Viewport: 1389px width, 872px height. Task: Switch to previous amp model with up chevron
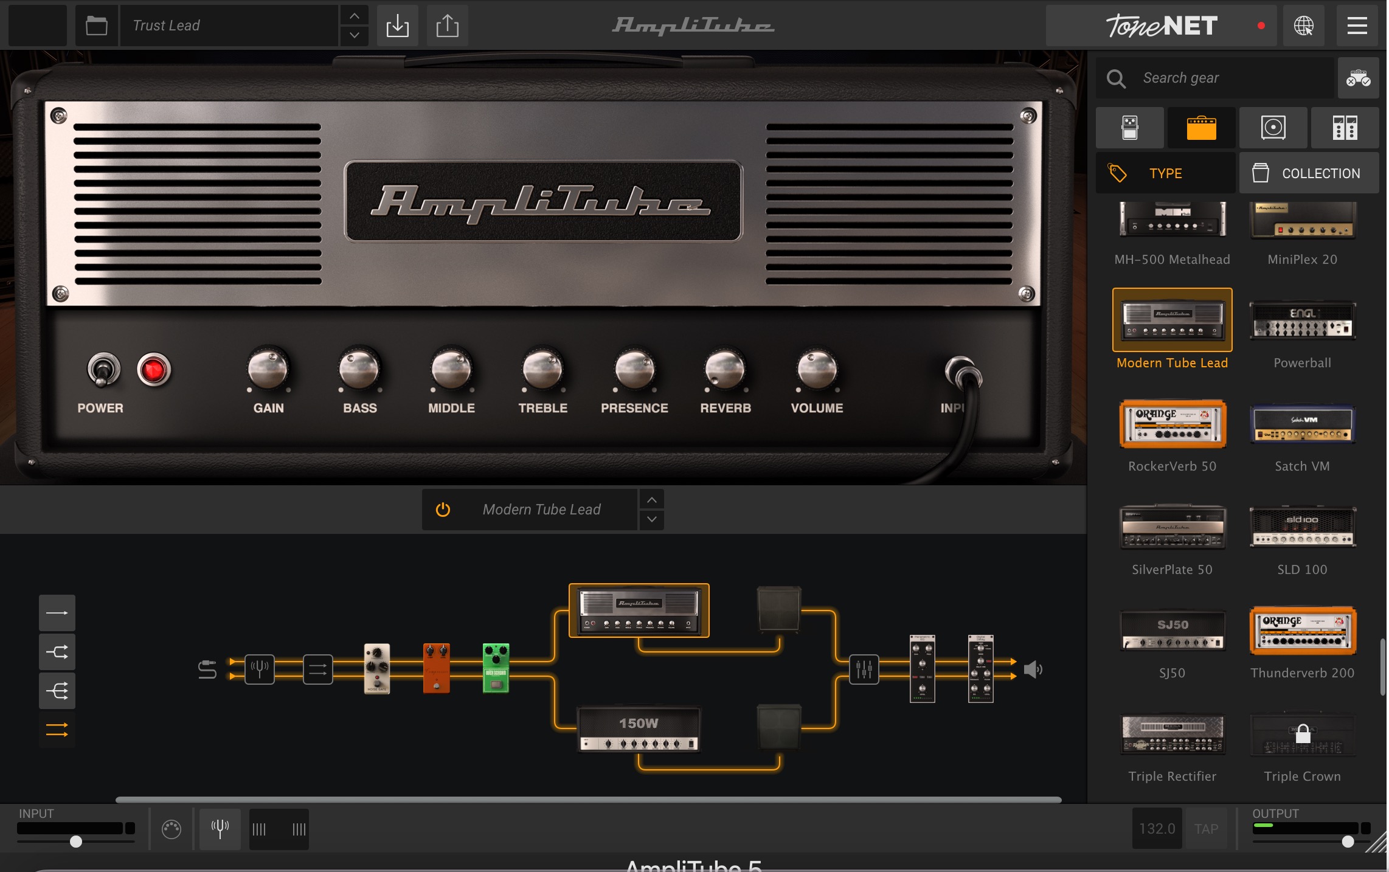[x=651, y=500]
